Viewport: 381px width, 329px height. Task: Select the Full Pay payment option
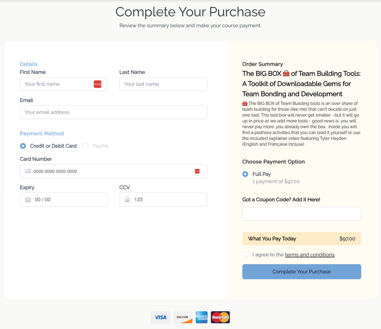(x=245, y=174)
